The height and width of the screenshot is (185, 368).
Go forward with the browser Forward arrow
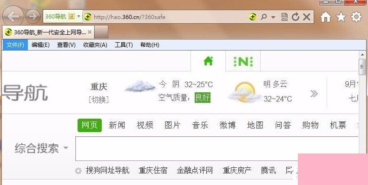pos(33,16)
